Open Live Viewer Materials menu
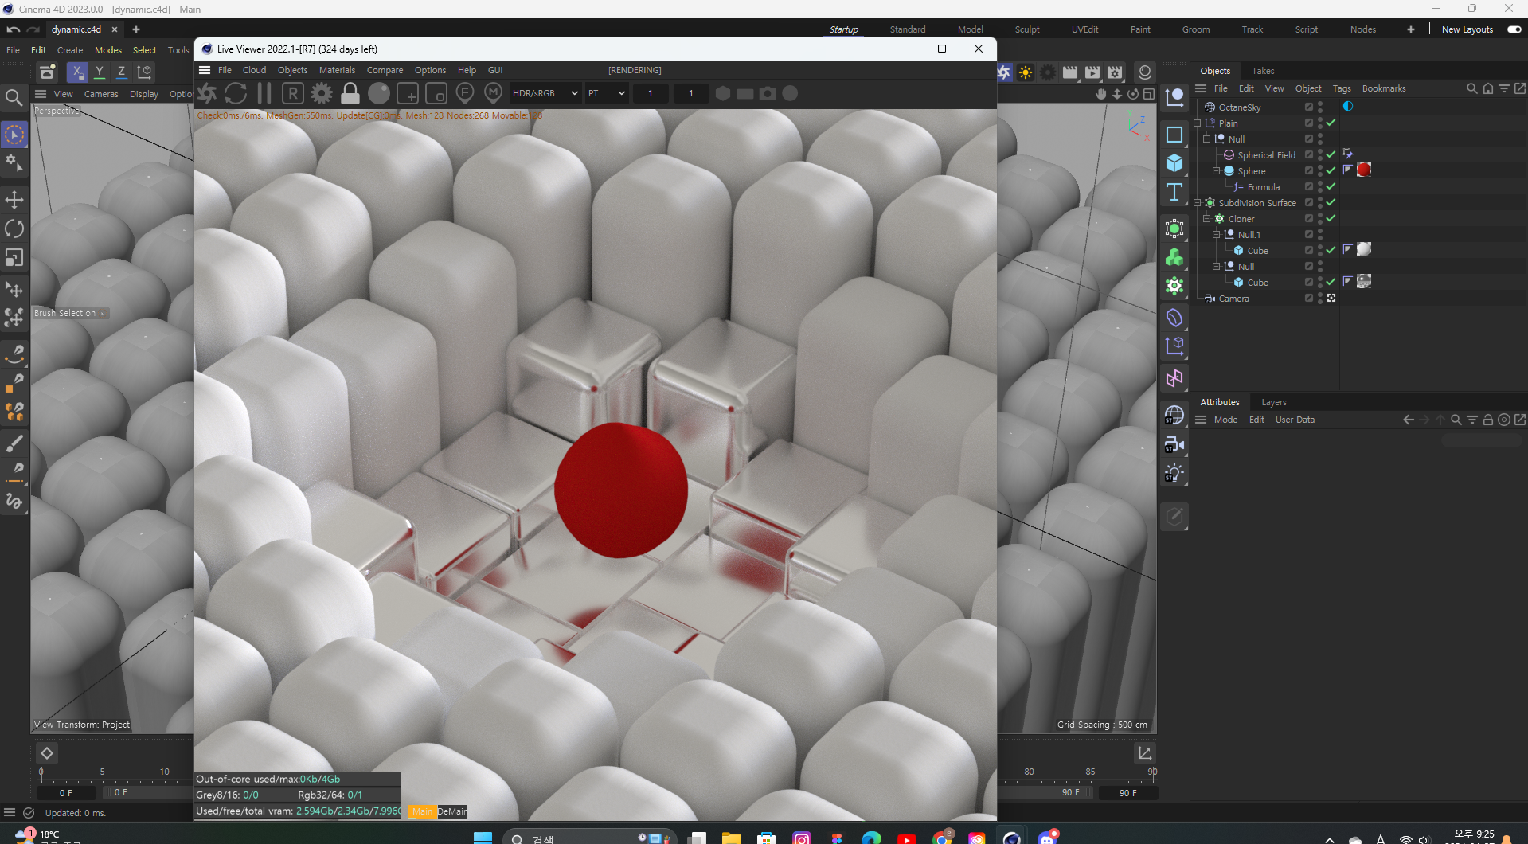 (x=337, y=70)
